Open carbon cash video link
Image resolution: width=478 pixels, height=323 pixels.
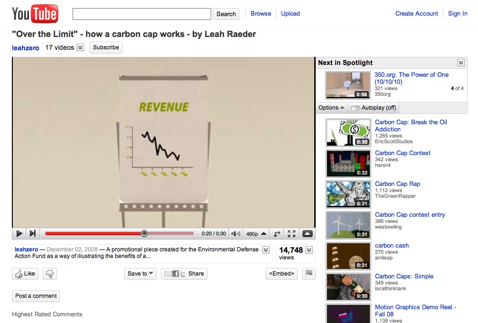click(392, 245)
